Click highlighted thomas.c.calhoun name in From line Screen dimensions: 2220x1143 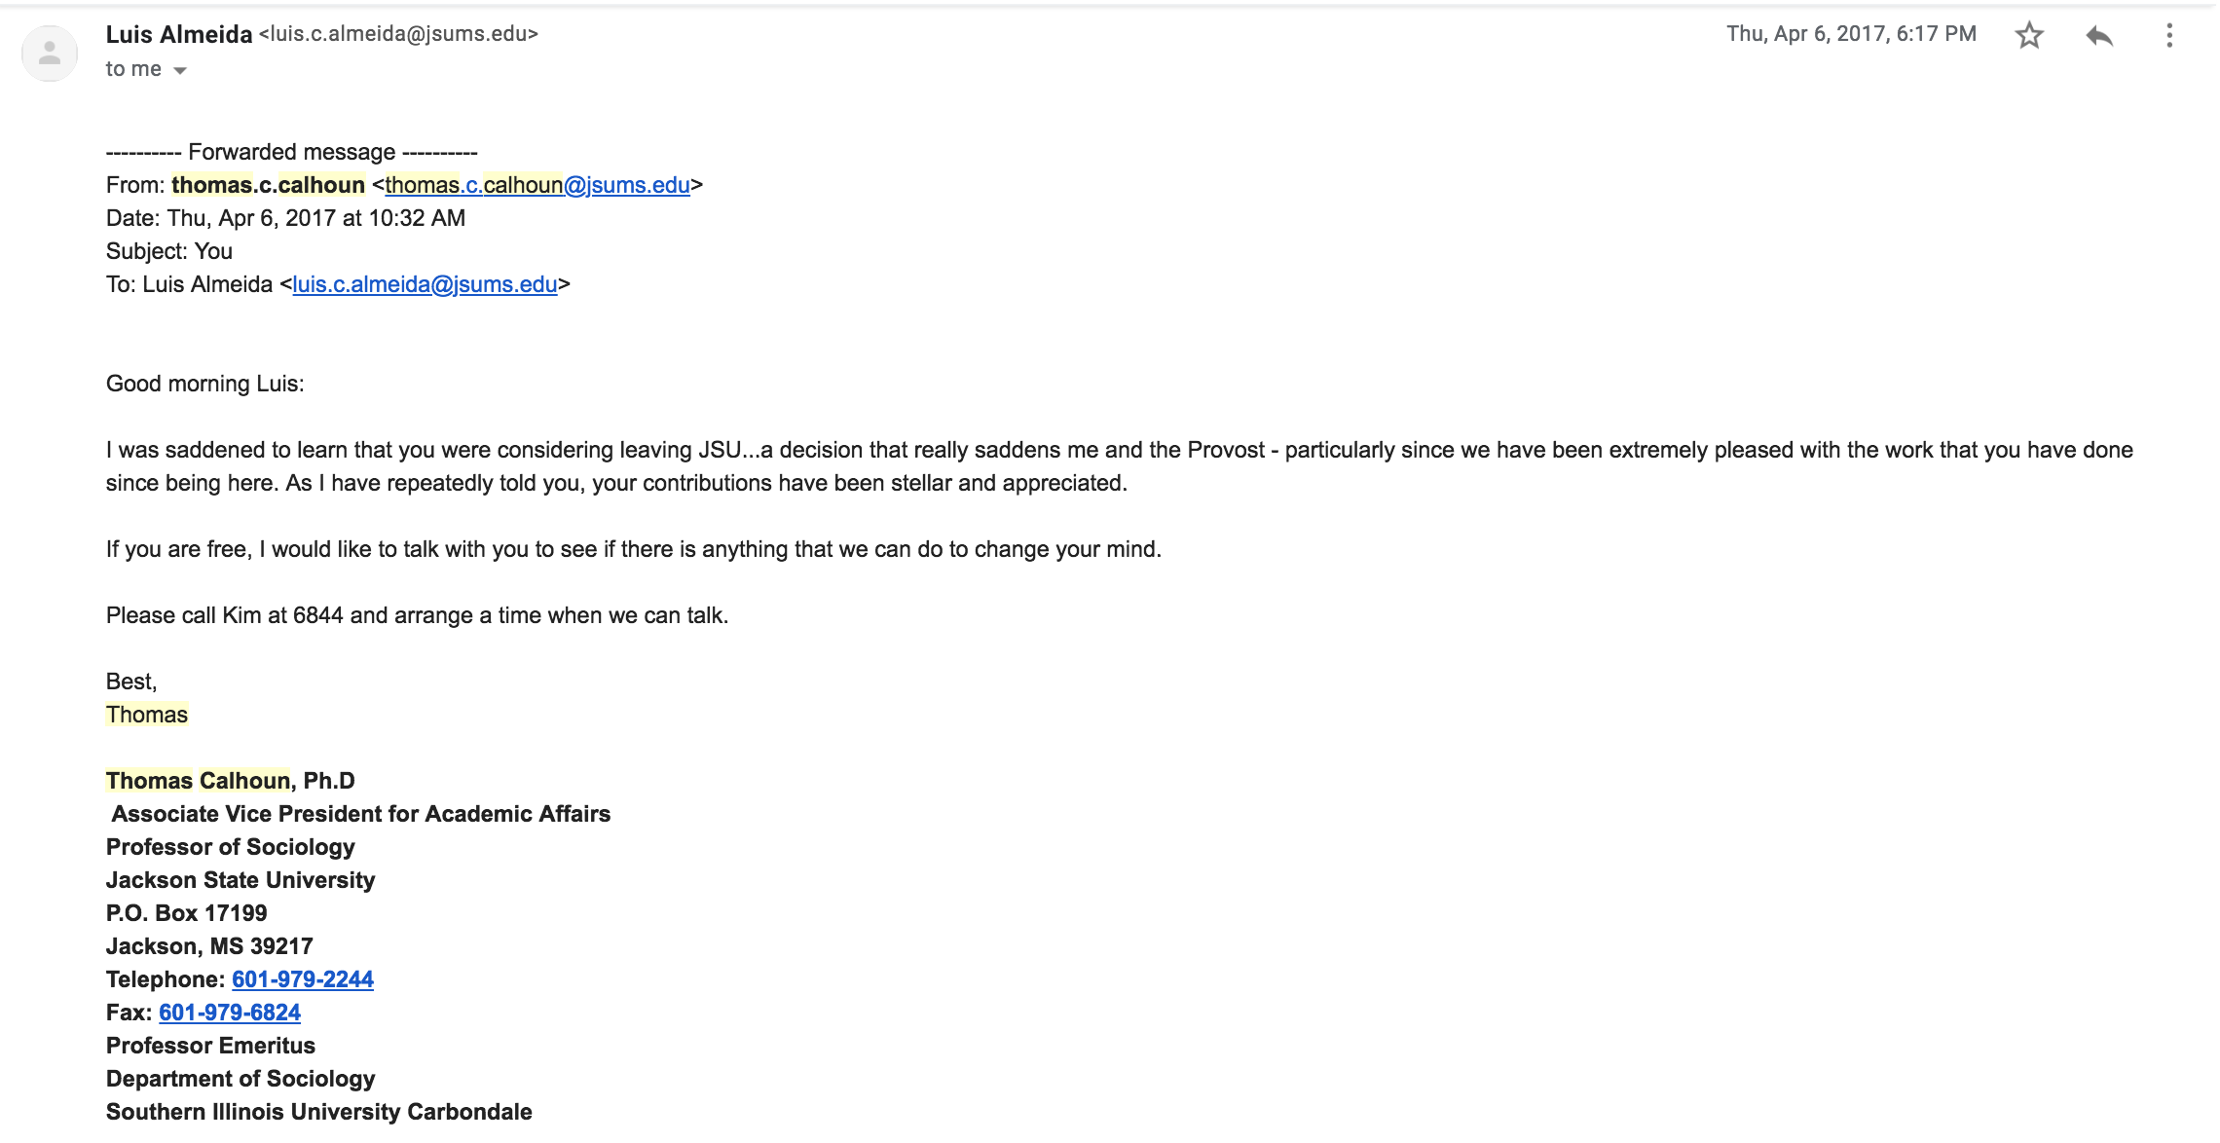(268, 185)
